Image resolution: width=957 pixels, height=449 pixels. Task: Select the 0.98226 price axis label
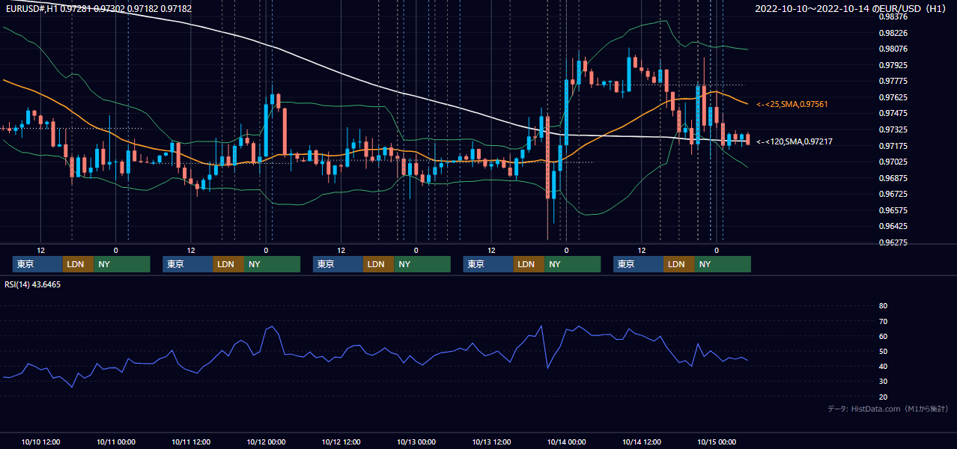893,33
